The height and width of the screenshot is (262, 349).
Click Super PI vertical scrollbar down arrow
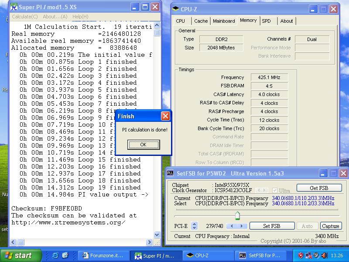click(157, 234)
